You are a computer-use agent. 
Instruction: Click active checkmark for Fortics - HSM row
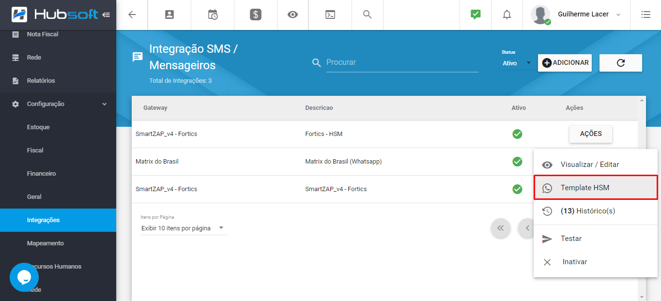(517, 134)
